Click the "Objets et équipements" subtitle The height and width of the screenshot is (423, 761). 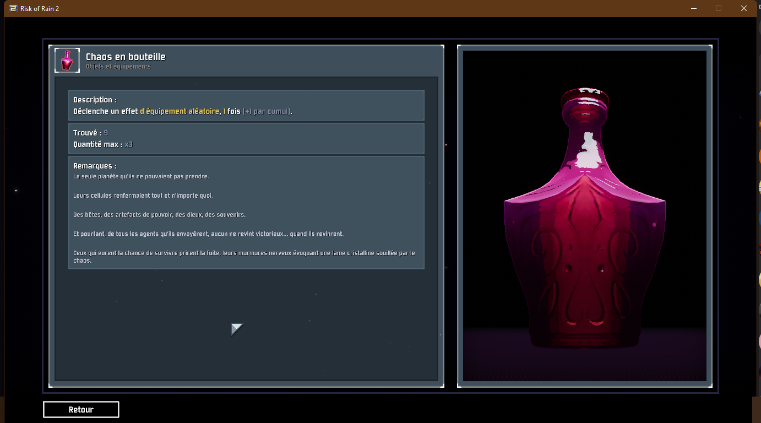[x=118, y=67]
